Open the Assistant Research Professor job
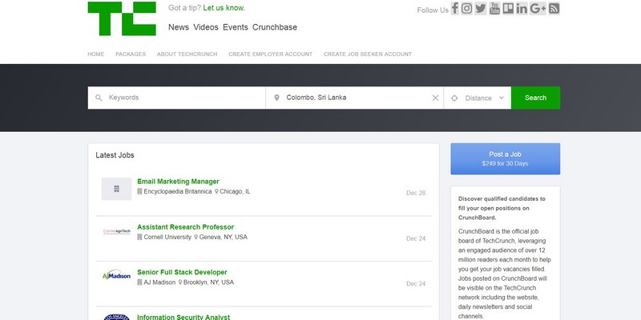 click(186, 227)
